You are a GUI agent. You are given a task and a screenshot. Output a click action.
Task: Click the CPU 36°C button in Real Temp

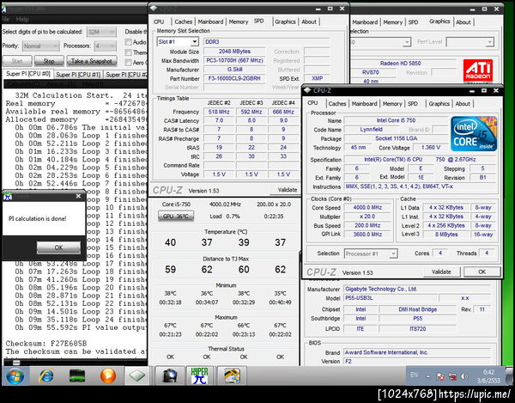[x=176, y=217]
